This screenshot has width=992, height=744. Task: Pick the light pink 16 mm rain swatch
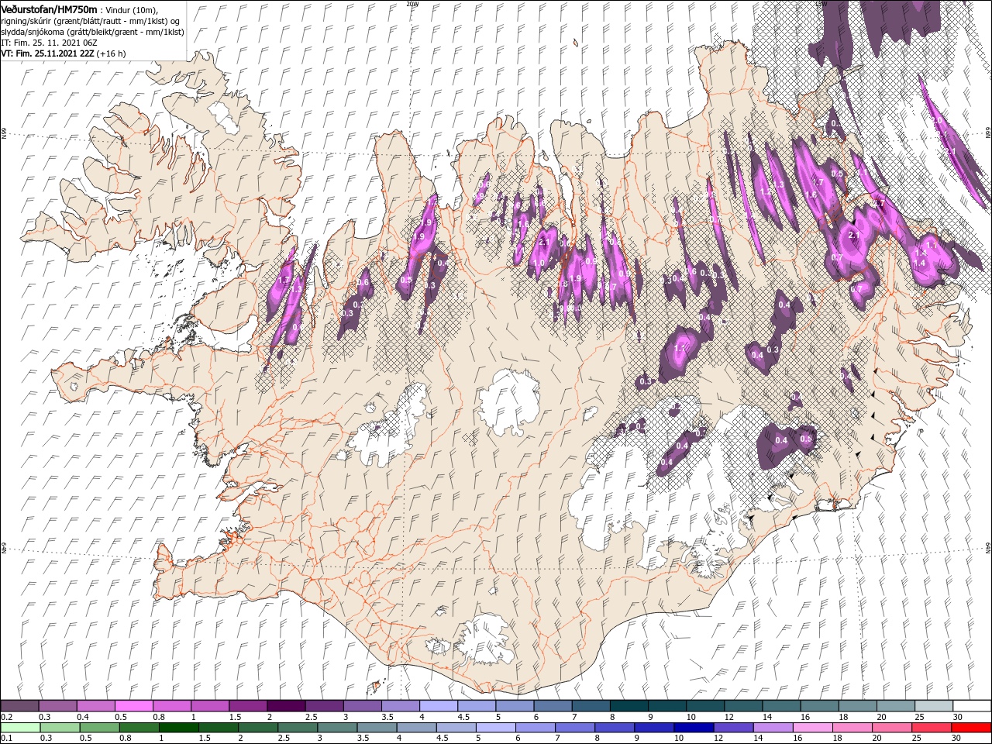(x=813, y=728)
